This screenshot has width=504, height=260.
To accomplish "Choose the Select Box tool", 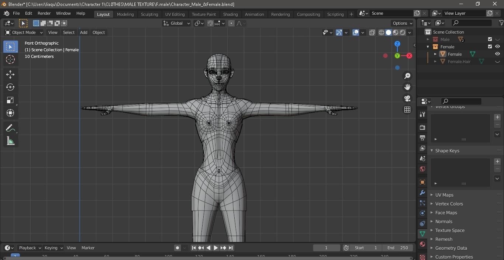I will coord(10,46).
